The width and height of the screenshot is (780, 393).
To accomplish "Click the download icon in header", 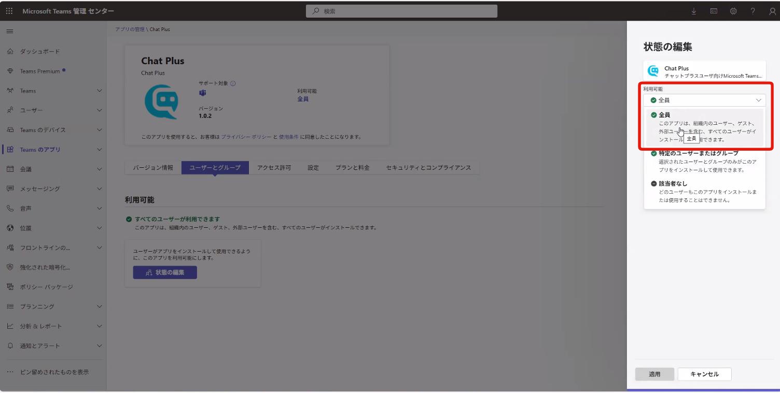I will (694, 11).
